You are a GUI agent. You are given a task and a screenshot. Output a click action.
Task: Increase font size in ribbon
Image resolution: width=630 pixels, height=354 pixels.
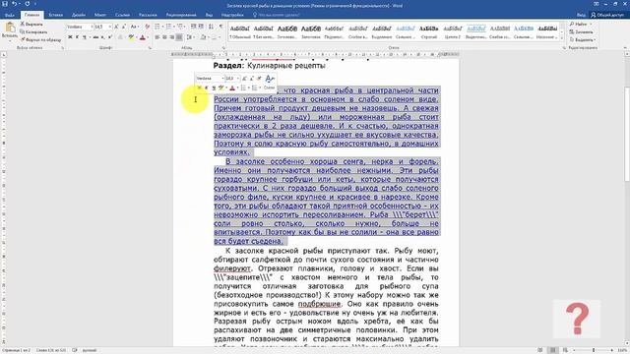(x=116, y=27)
